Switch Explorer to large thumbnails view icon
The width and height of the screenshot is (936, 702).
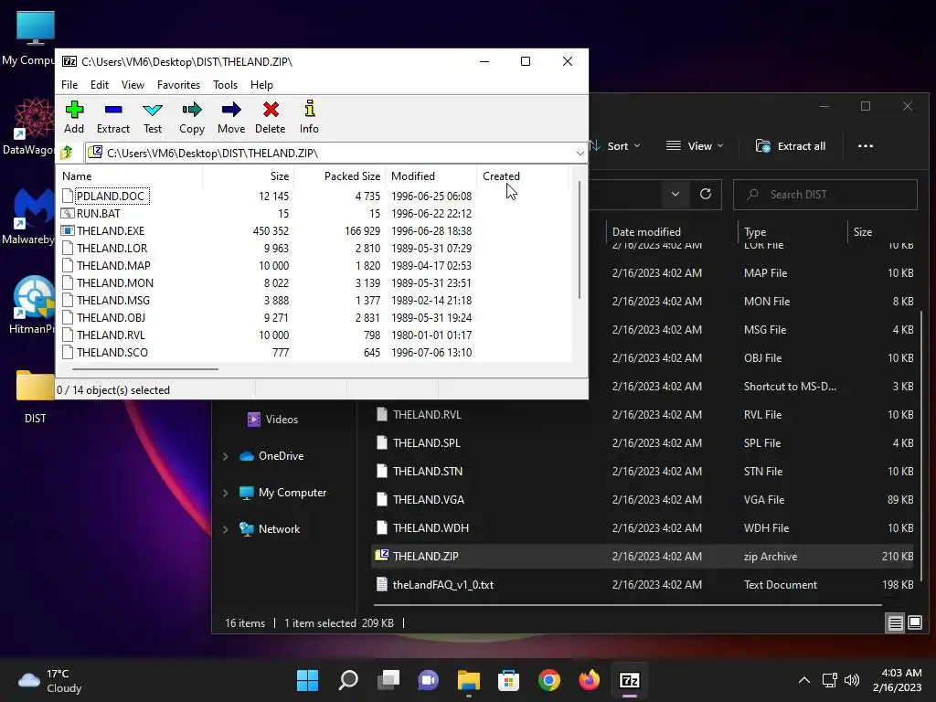(914, 623)
